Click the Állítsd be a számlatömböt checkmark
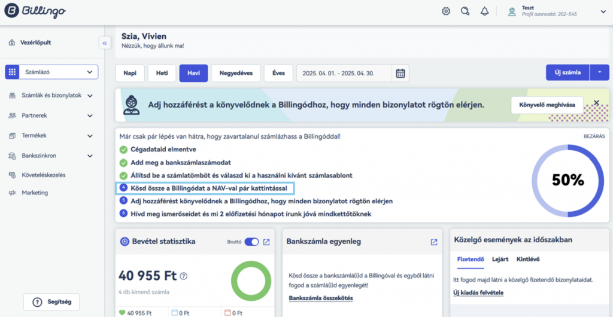 [x=123, y=175]
